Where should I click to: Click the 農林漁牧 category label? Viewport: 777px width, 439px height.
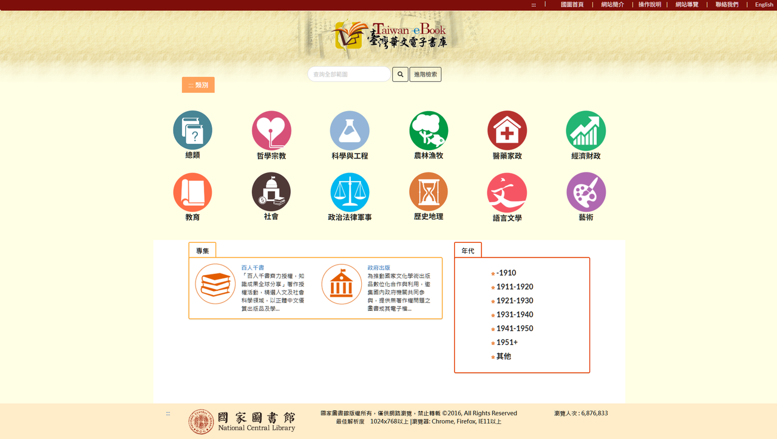pyautogui.click(x=429, y=156)
